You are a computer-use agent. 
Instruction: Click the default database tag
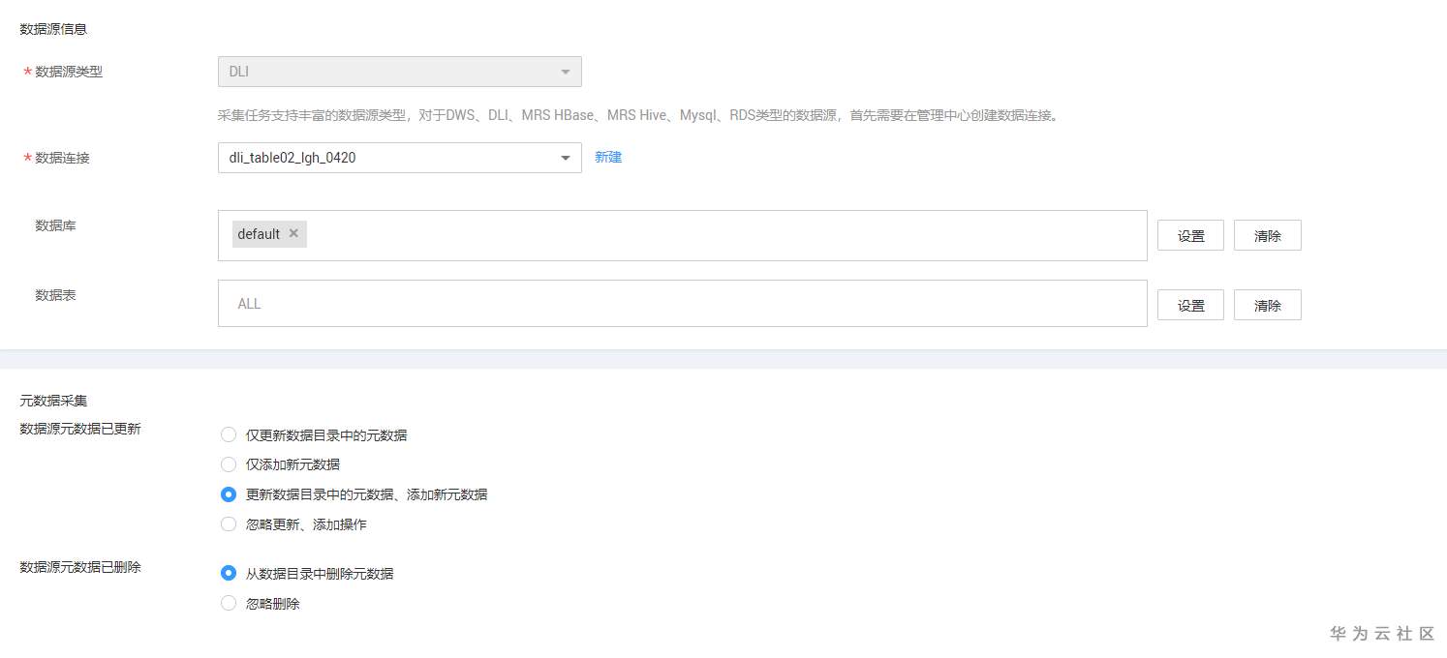click(259, 234)
